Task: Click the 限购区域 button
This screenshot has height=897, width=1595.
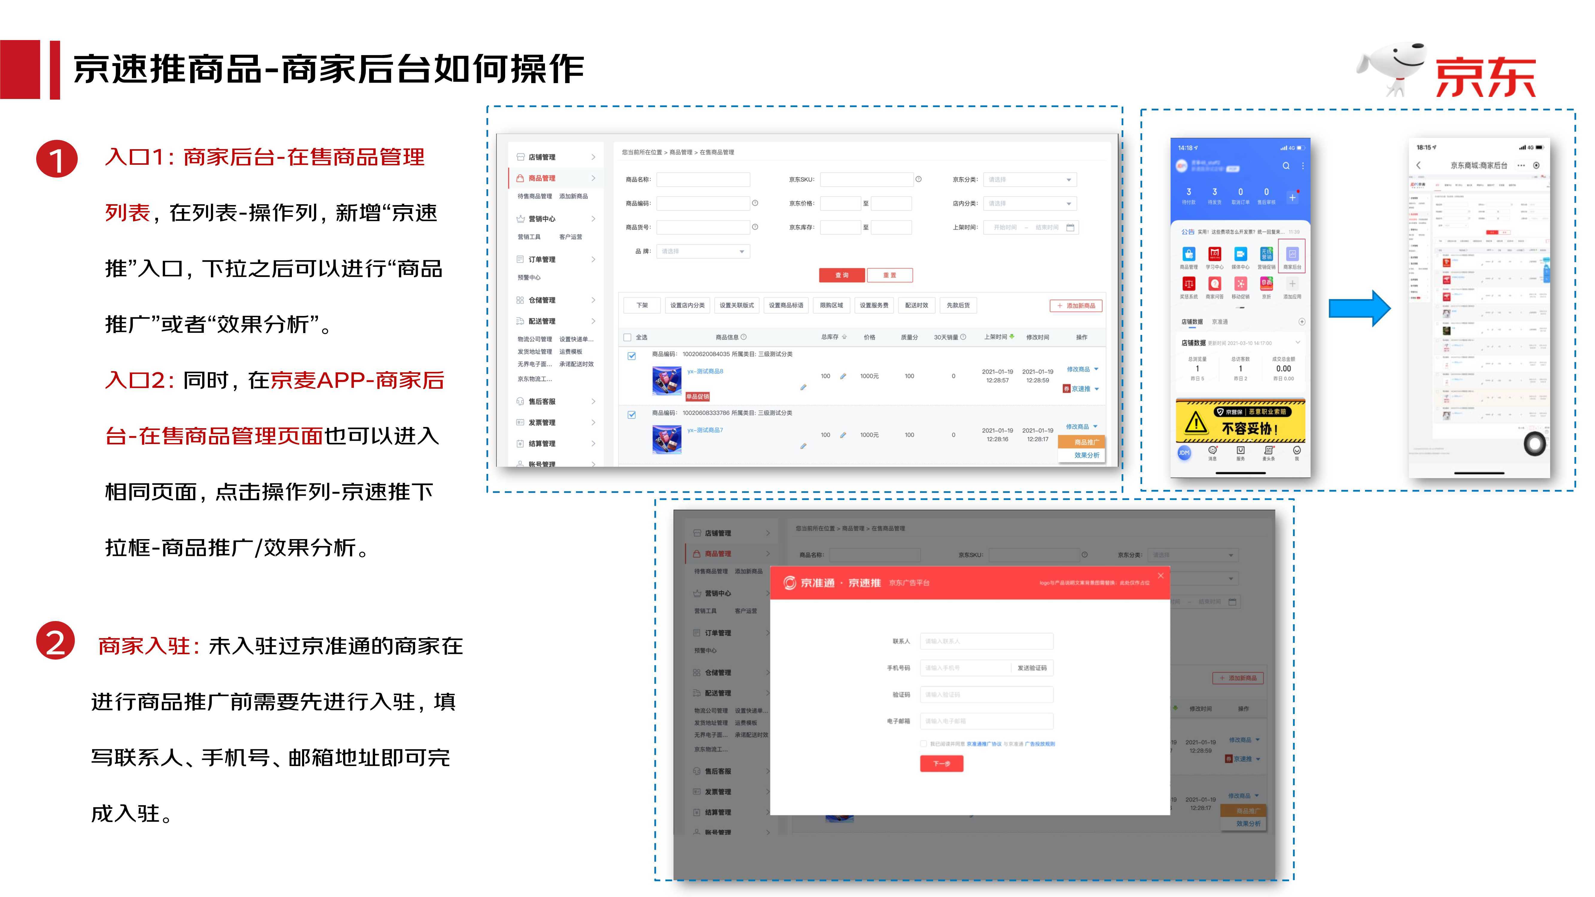Action: (x=831, y=305)
